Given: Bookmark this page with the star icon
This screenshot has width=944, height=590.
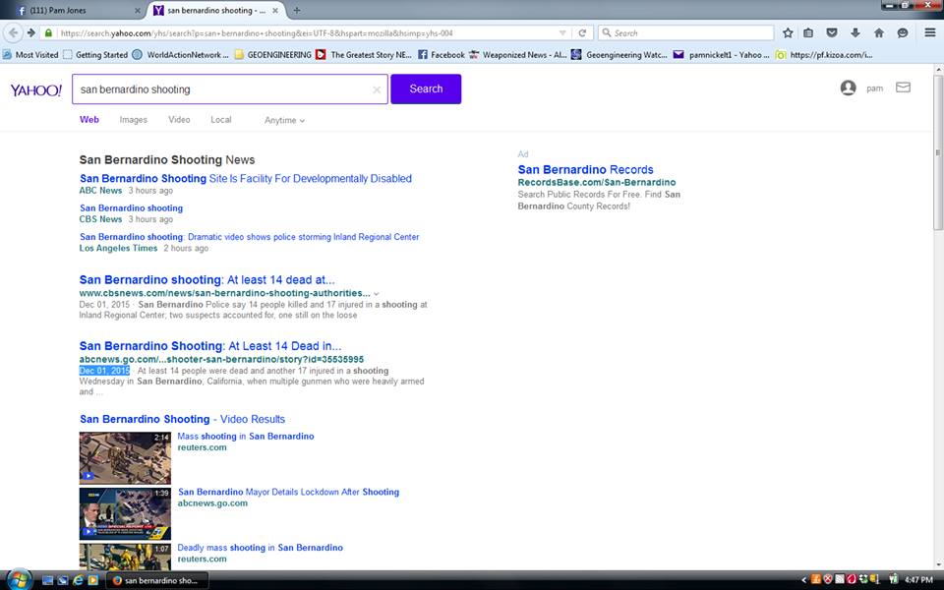Looking at the screenshot, I should (x=788, y=33).
